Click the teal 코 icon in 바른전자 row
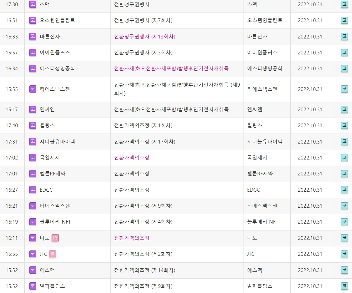Screen dimensions: 352x293 (x=344, y=36)
